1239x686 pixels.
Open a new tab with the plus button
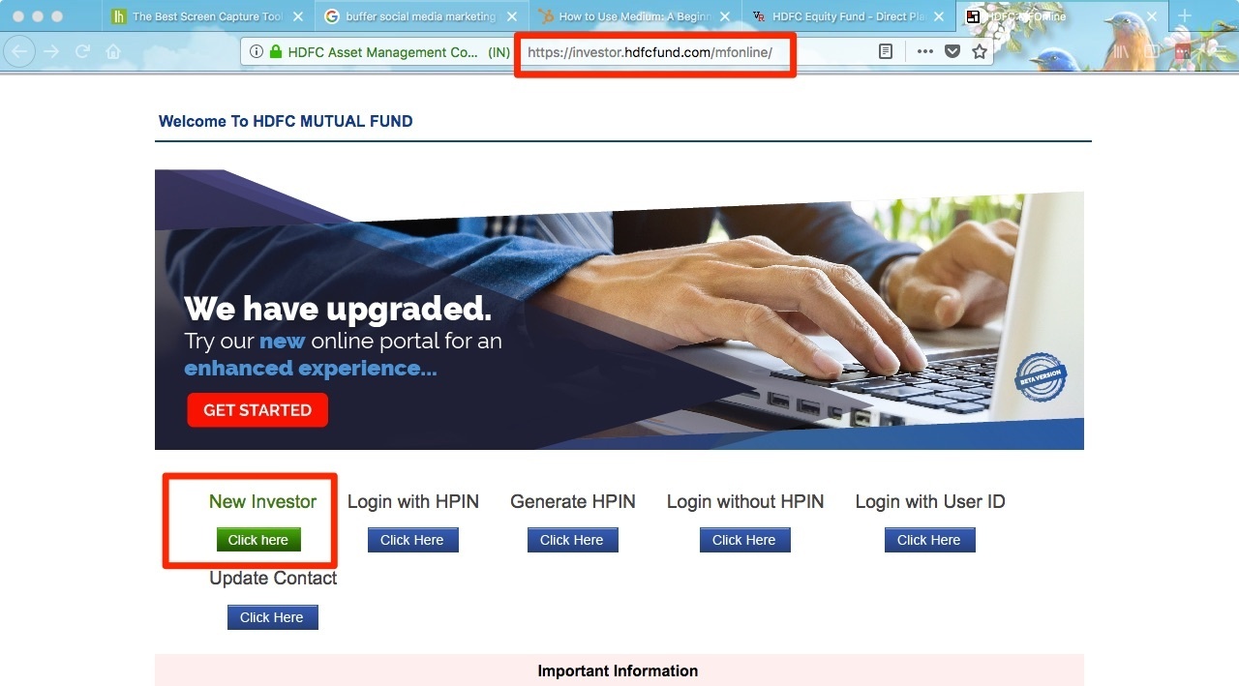coord(1184,16)
